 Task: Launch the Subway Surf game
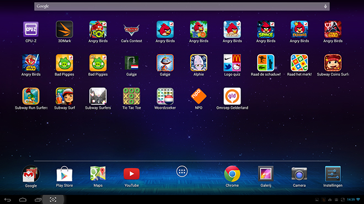65,96
